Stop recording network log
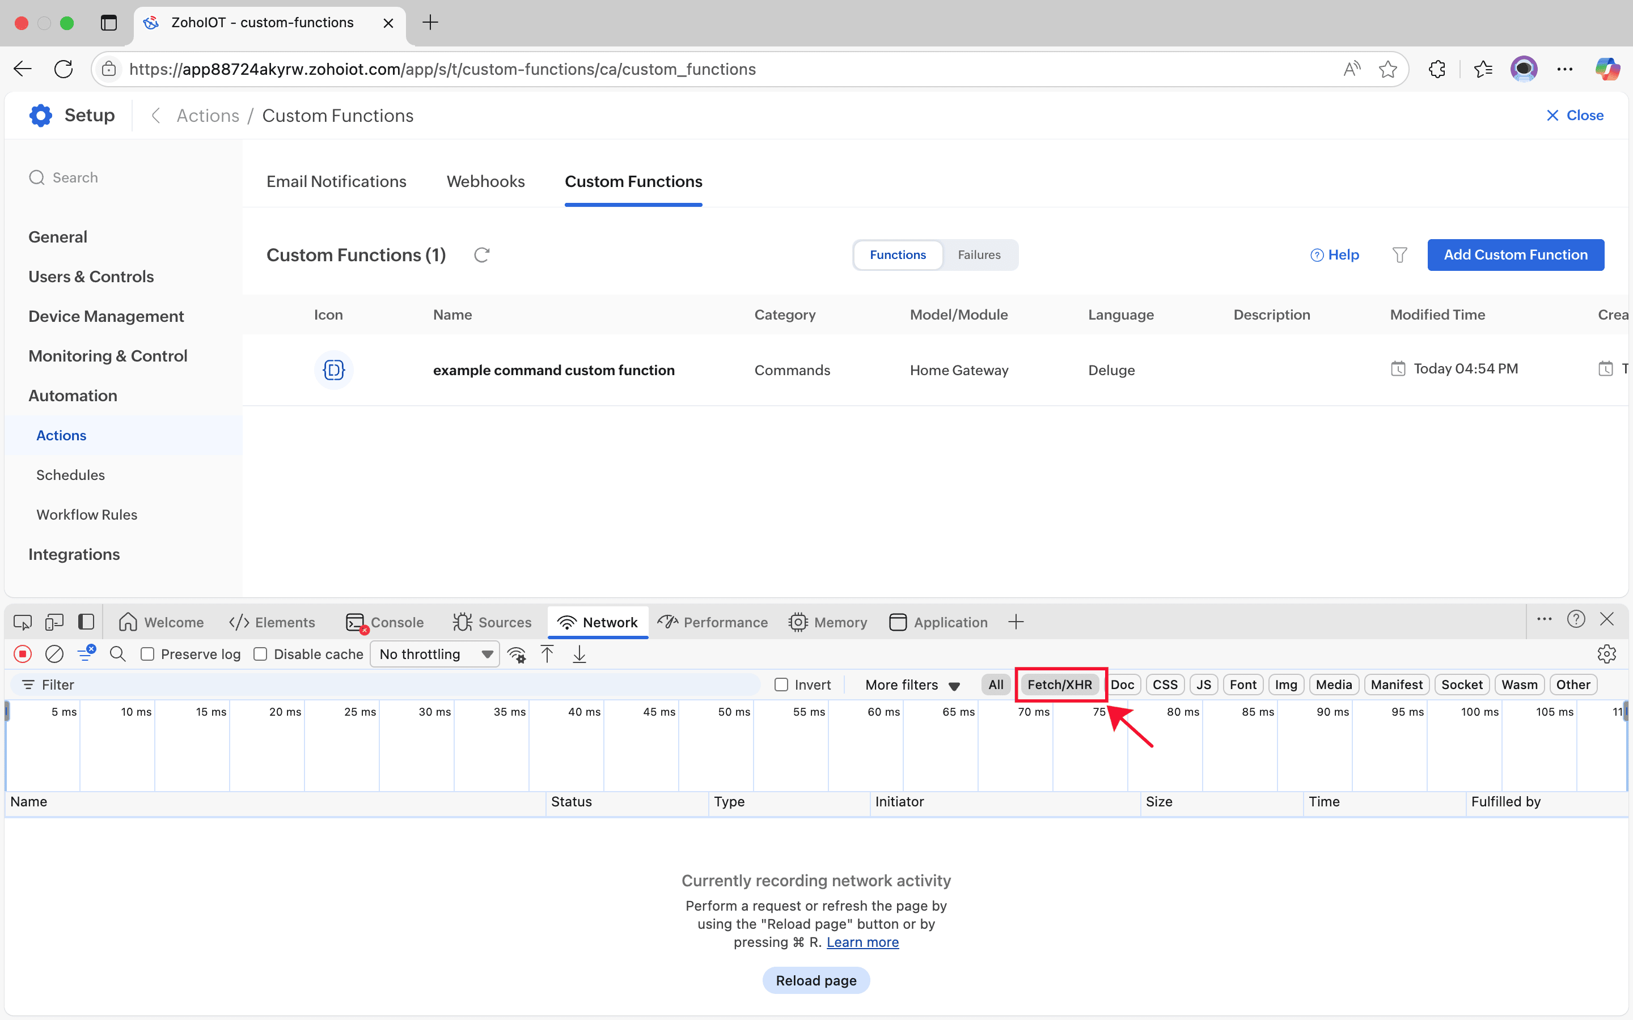 point(23,654)
